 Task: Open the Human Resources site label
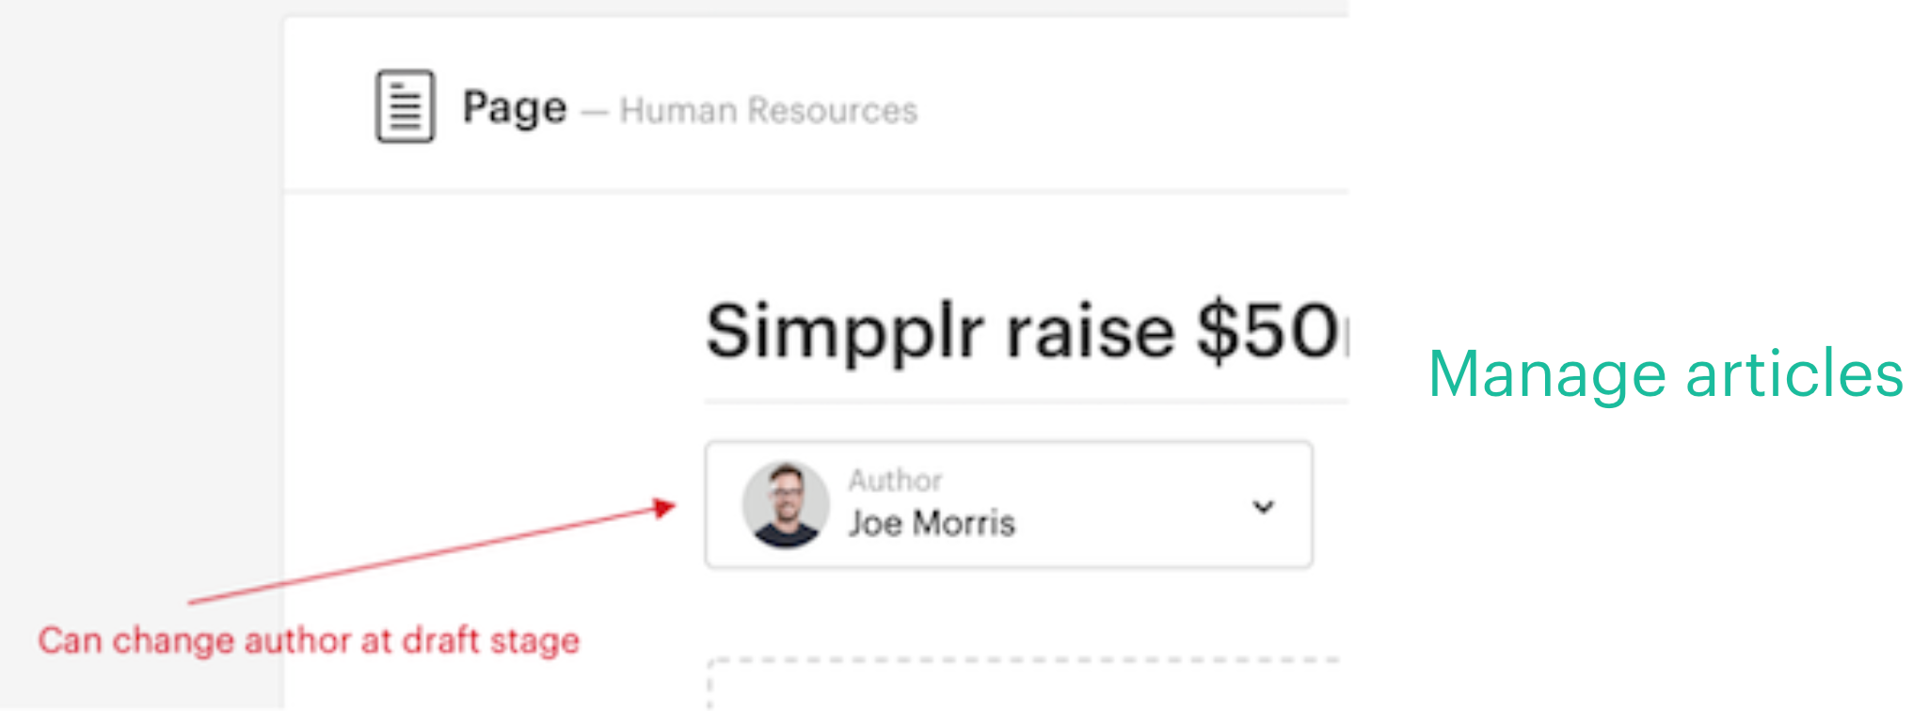pos(768,111)
